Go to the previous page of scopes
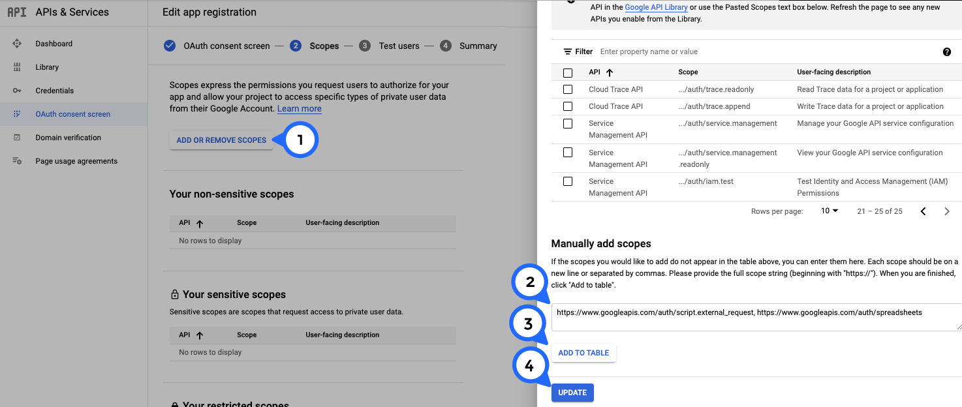This screenshot has width=962, height=407. 923,211
